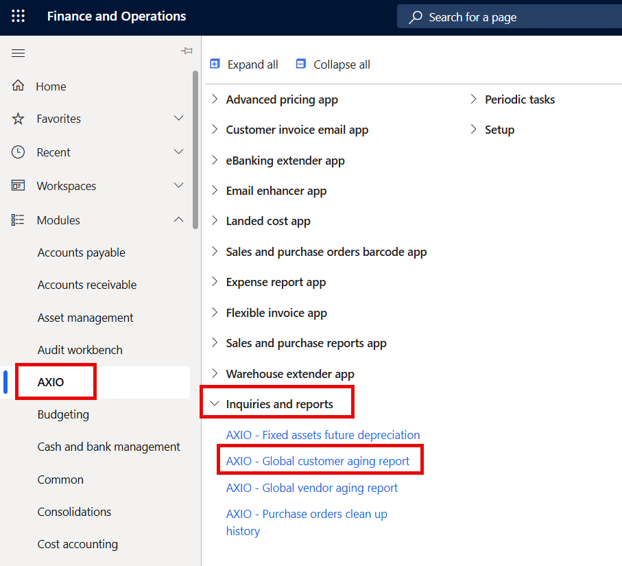The height and width of the screenshot is (566, 622).
Task: Select the Cash and bank management module
Action: [108, 446]
